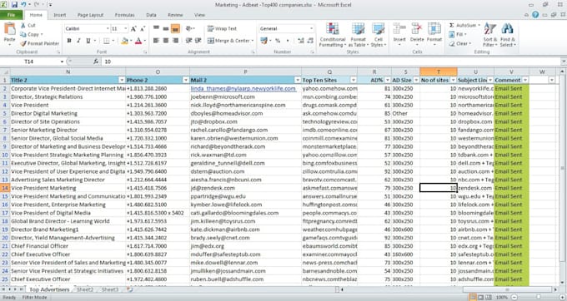Open the Font name dropdown (Calibri)
The width and height of the screenshot is (567, 301).
(x=108, y=28)
